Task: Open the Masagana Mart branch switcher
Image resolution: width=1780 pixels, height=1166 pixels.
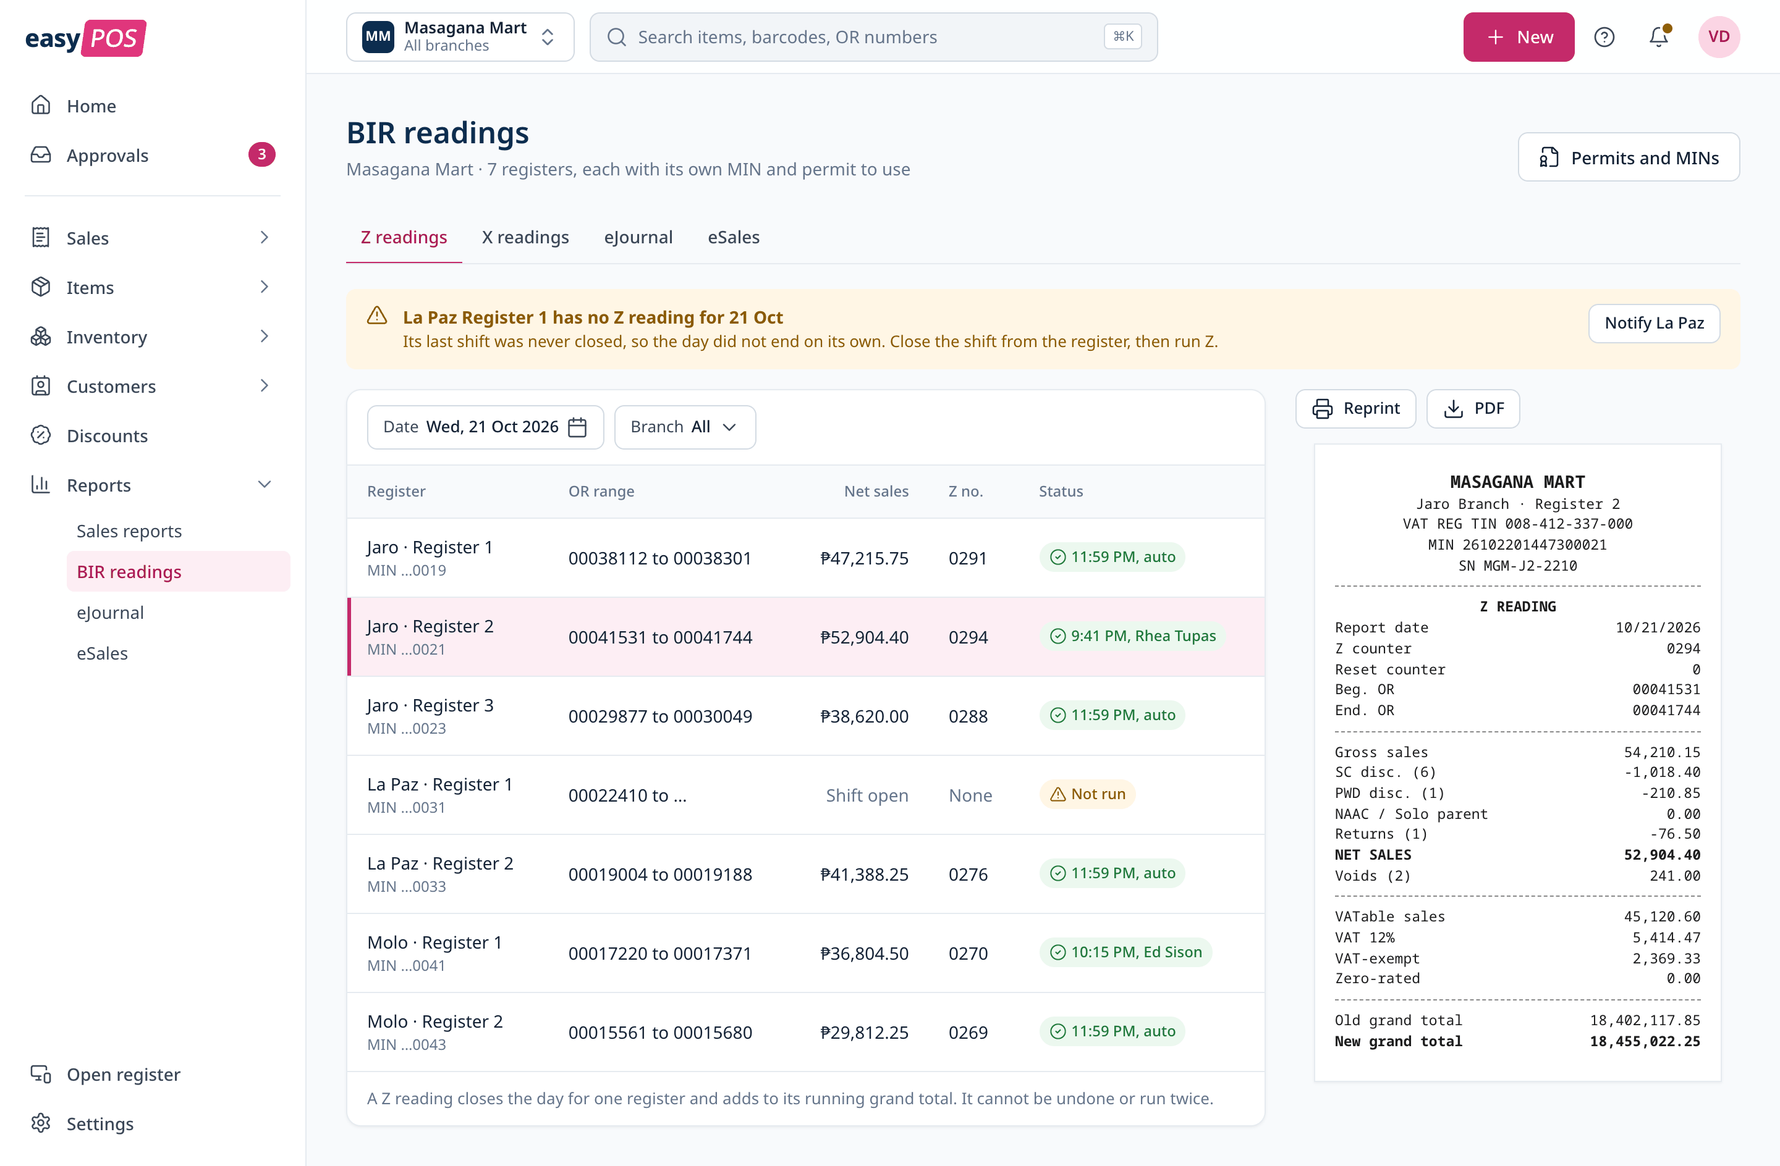Action: point(460,36)
